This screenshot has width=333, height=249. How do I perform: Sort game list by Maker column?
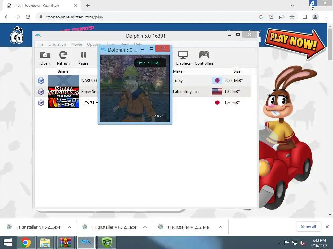tap(179, 71)
